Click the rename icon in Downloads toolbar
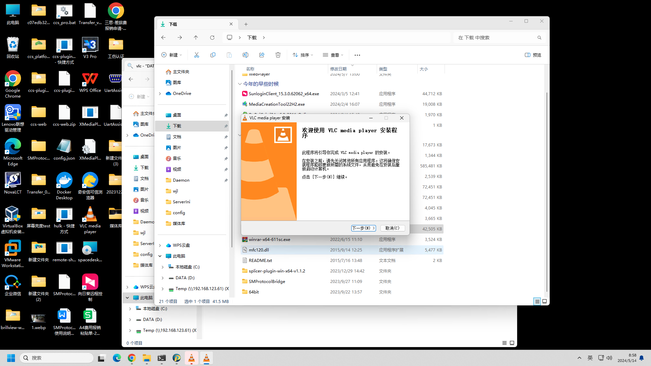 tap(245, 55)
